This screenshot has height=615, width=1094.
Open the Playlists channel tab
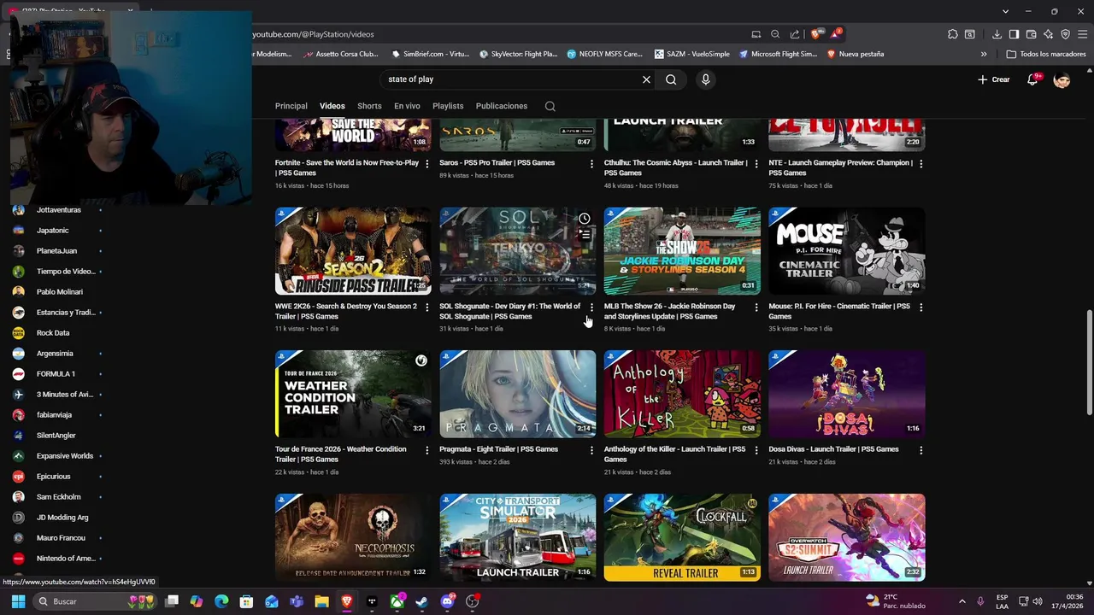[448, 106]
